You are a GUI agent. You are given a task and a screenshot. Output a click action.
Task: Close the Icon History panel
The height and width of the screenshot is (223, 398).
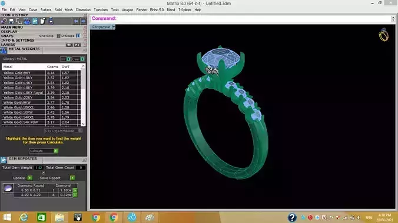(x=85, y=15)
